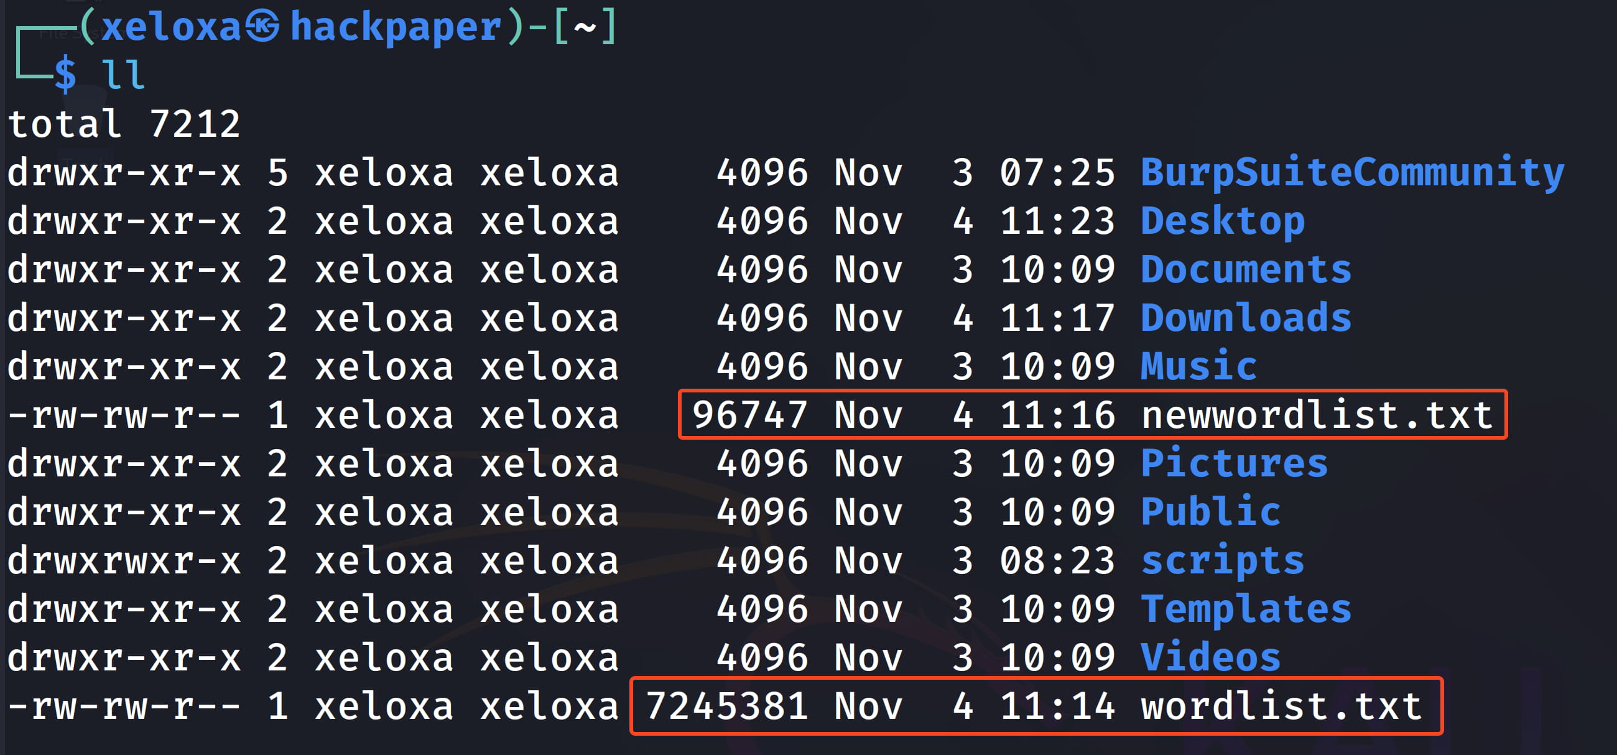Click the Downloads directory name

click(1245, 318)
